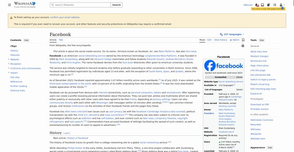
Task: Open the Wptuser user page link
Action: point(248,5)
